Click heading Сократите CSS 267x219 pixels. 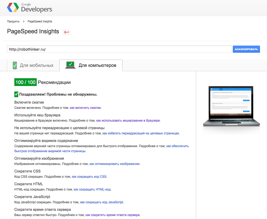click(x=27, y=171)
